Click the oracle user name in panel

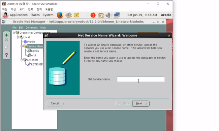(x=166, y=15)
